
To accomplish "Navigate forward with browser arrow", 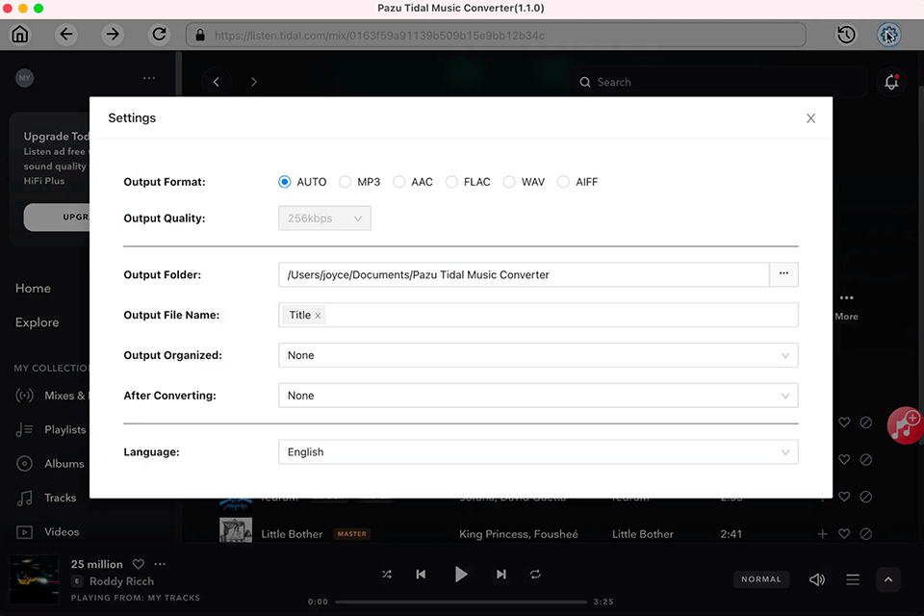I will [112, 35].
